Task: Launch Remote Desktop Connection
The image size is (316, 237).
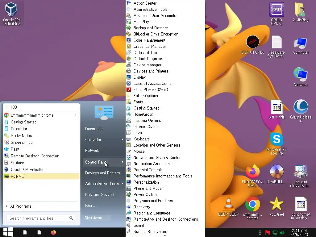Action: [42, 156]
